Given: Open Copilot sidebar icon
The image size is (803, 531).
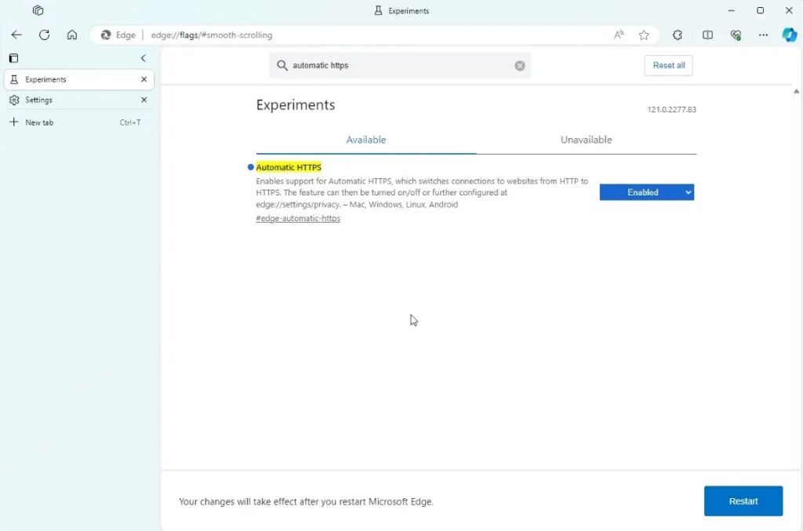Looking at the screenshot, I should coord(789,35).
